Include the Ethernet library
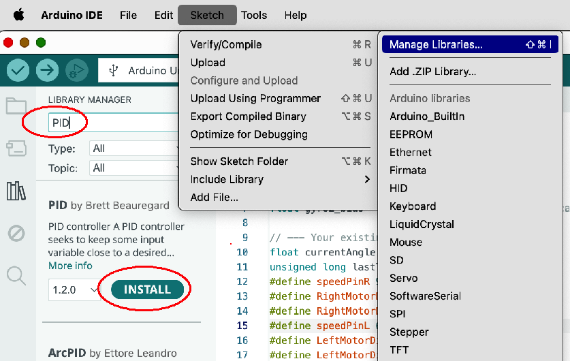The height and width of the screenshot is (361, 570). point(470,153)
